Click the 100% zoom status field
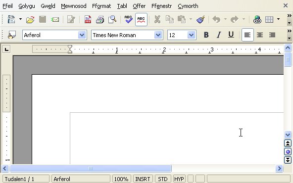The width and height of the screenshot is (293, 183). click(x=121, y=179)
